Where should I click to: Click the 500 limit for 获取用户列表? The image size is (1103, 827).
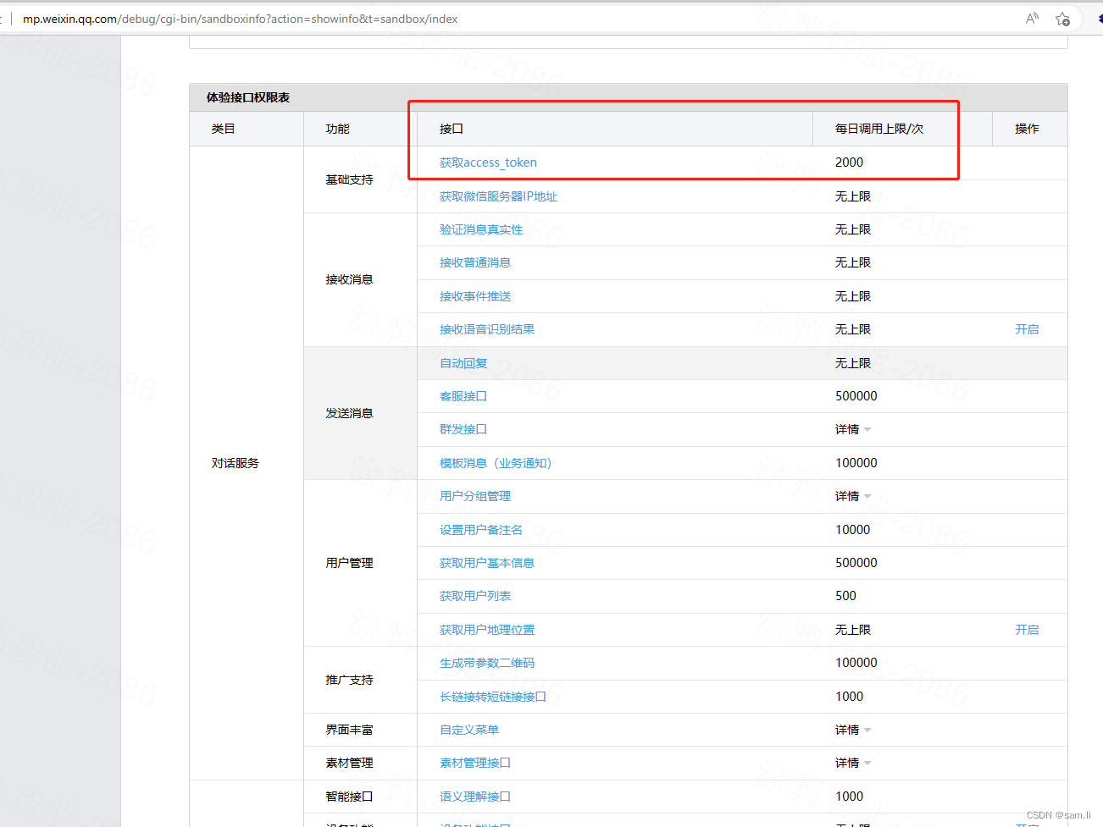[x=845, y=596]
